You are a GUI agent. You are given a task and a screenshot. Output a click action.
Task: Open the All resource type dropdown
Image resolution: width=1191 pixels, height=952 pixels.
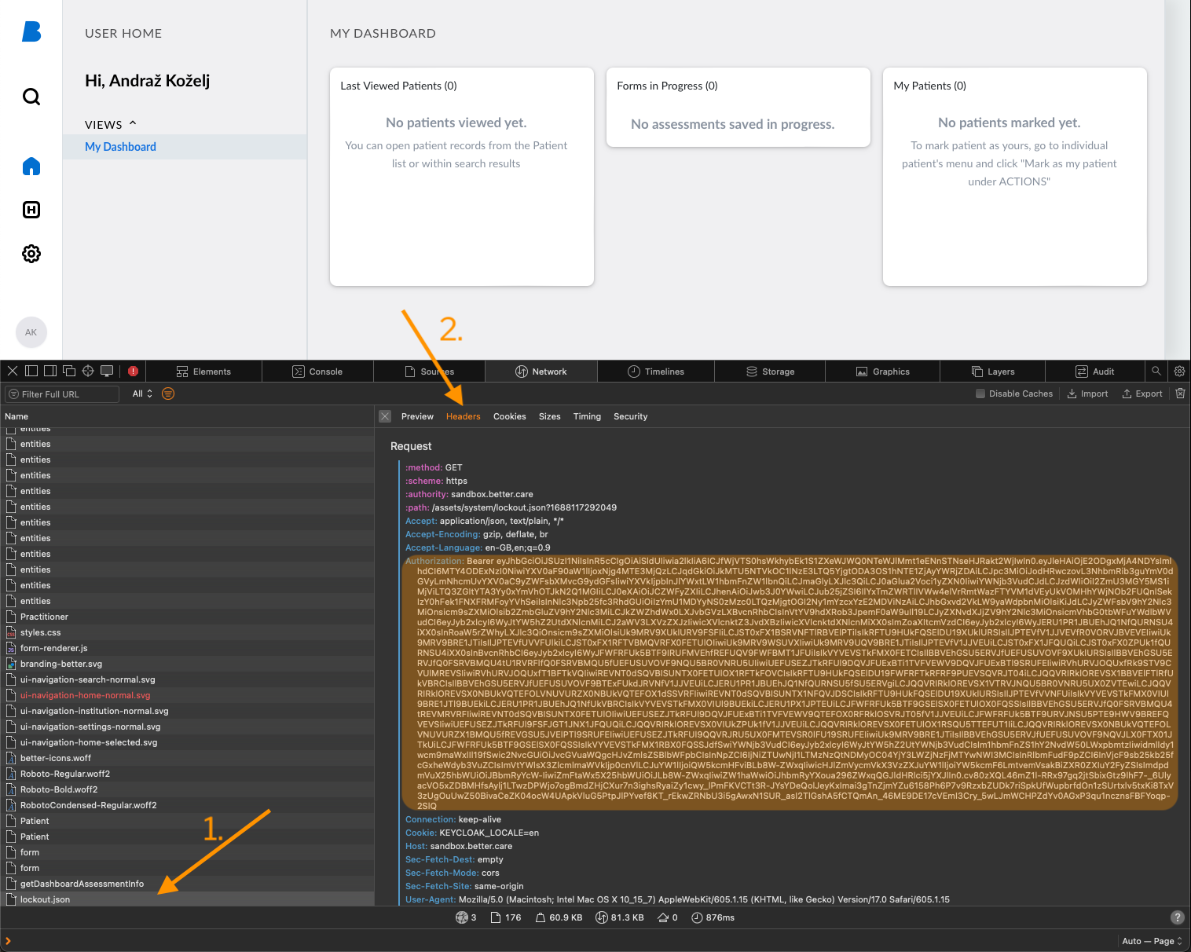tap(142, 394)
